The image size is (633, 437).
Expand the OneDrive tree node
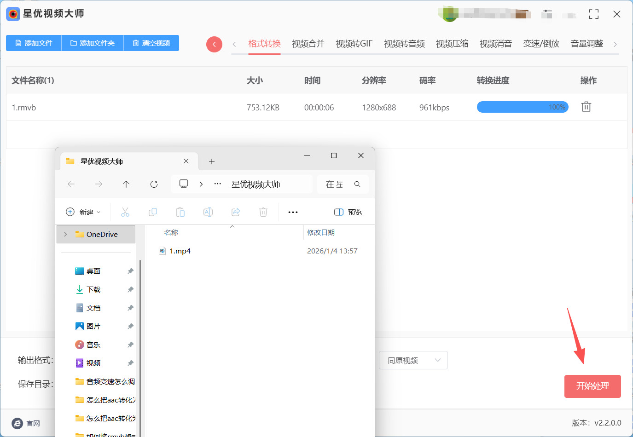tap(65, 234)
